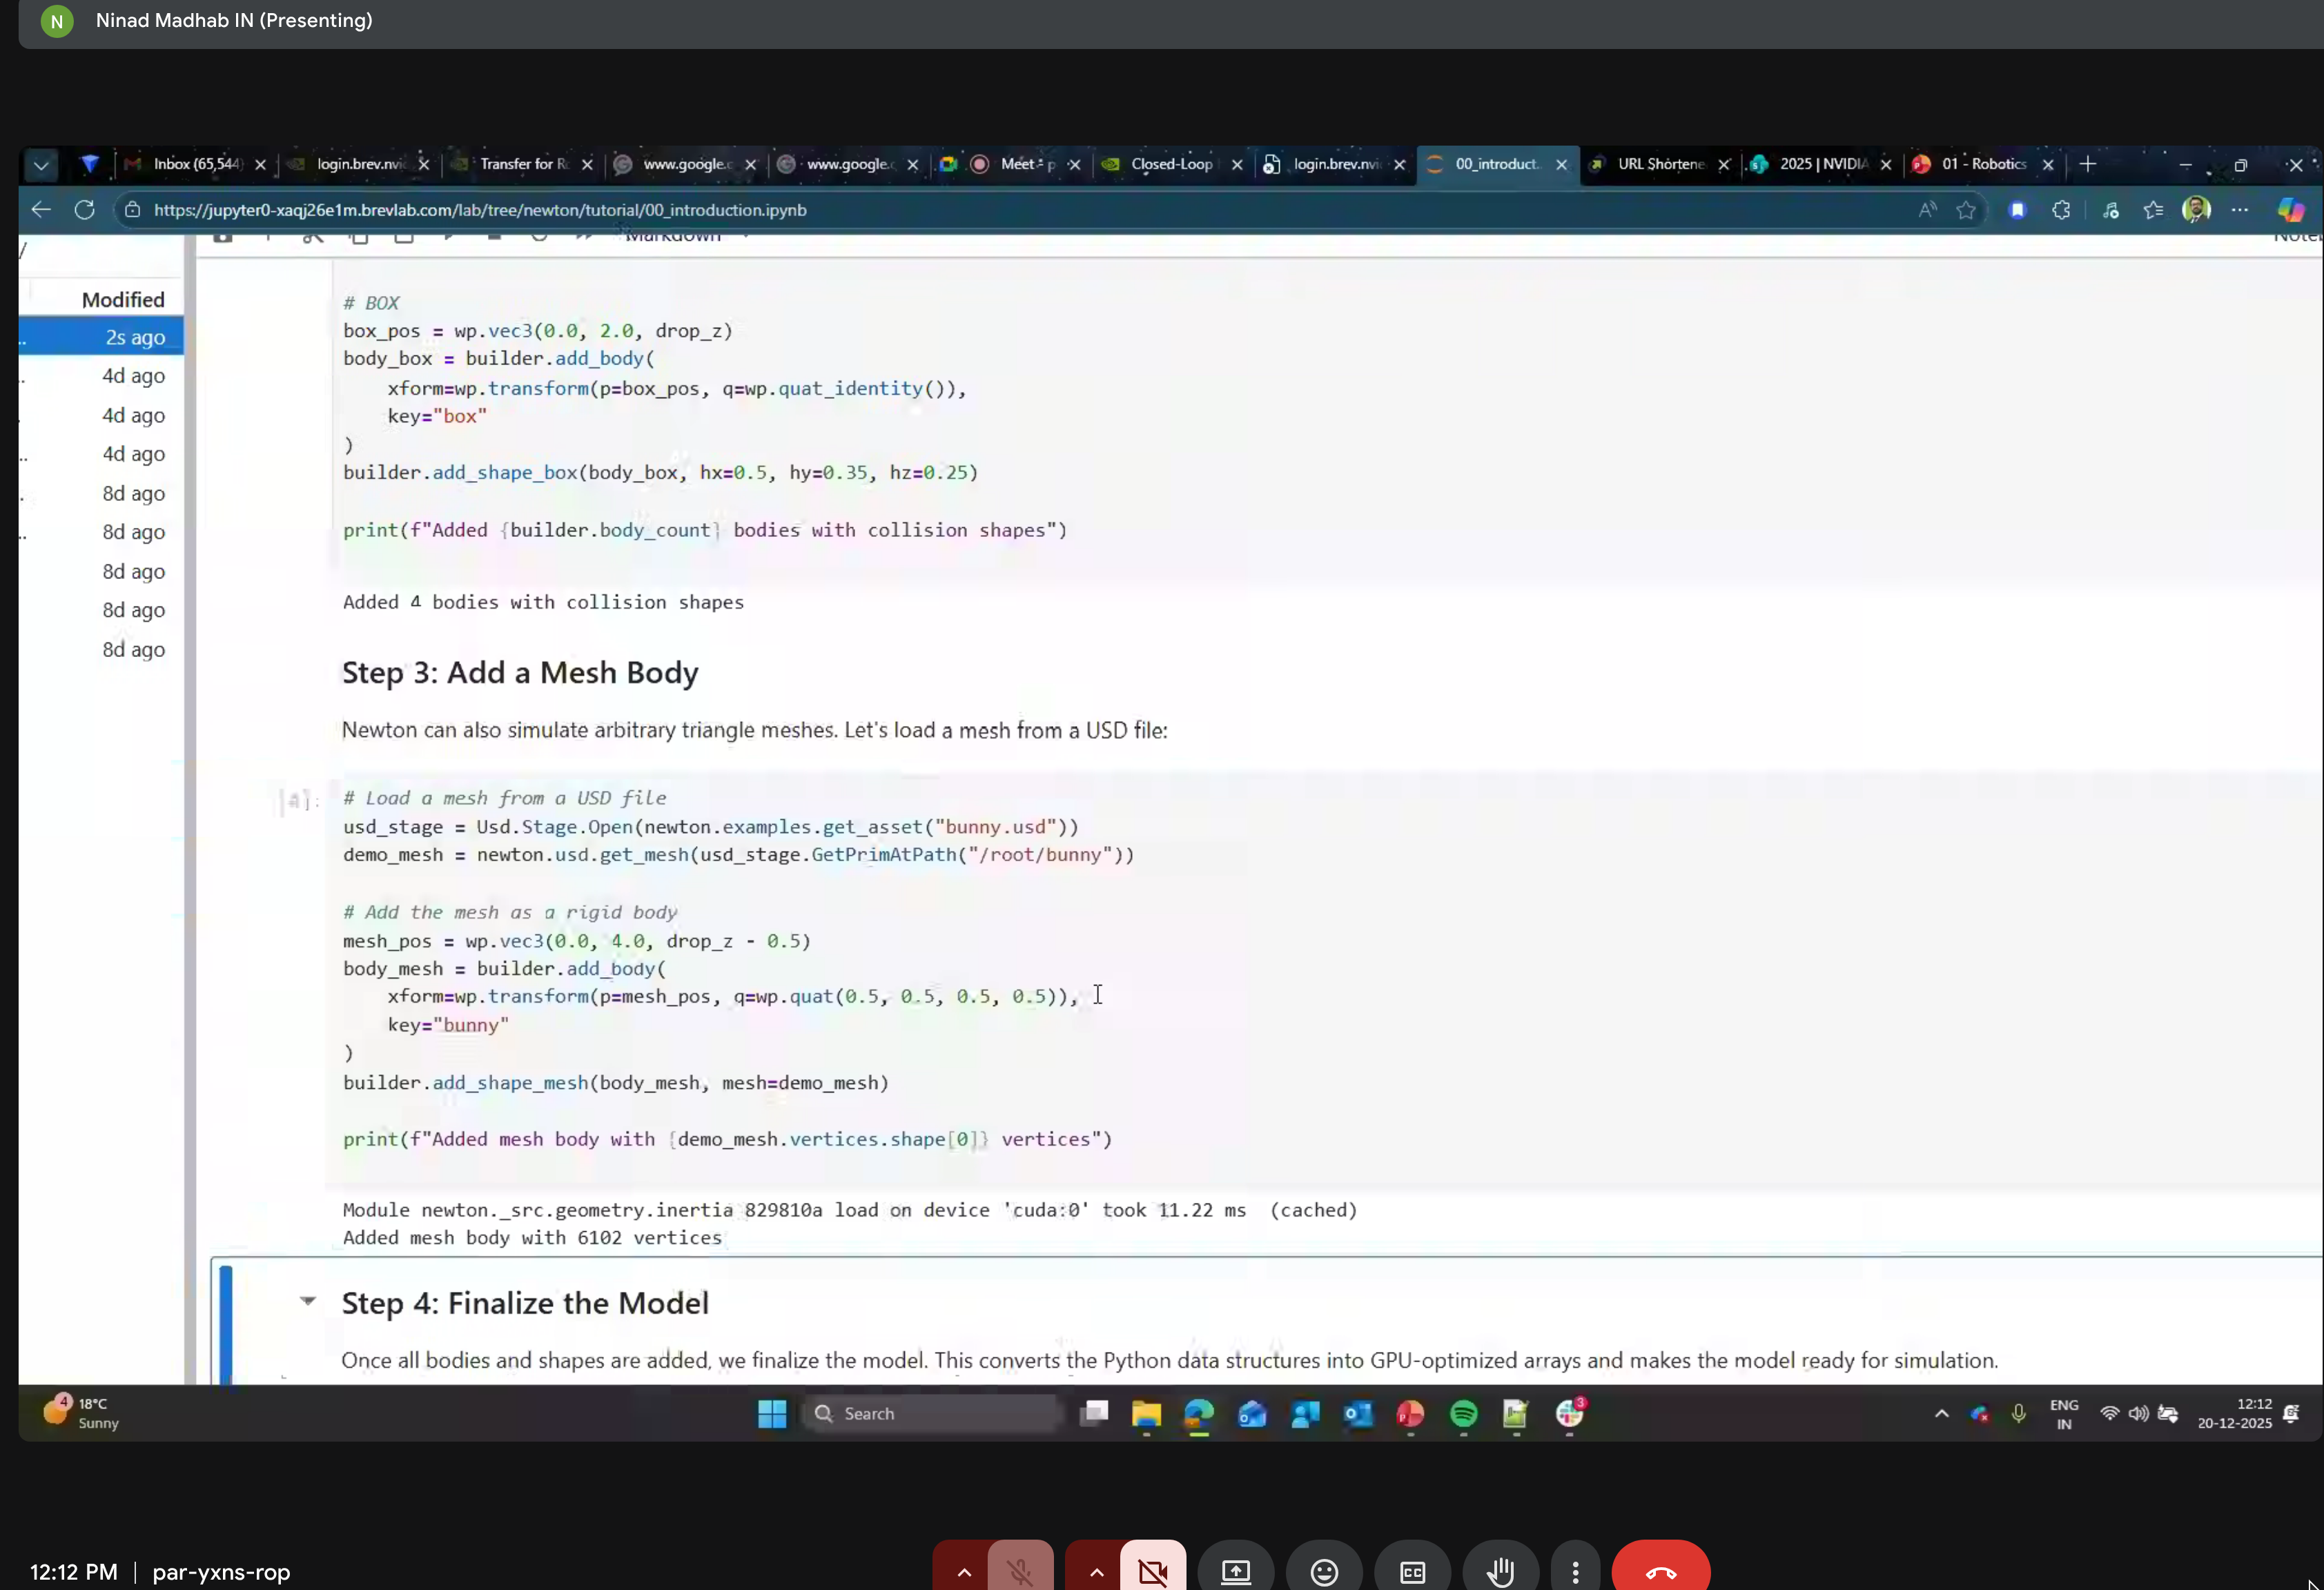This screenshot has width=2324, height=1590.
Task: Expand video settings arrow beside camera
Action: click(x=1096, y=1571)
